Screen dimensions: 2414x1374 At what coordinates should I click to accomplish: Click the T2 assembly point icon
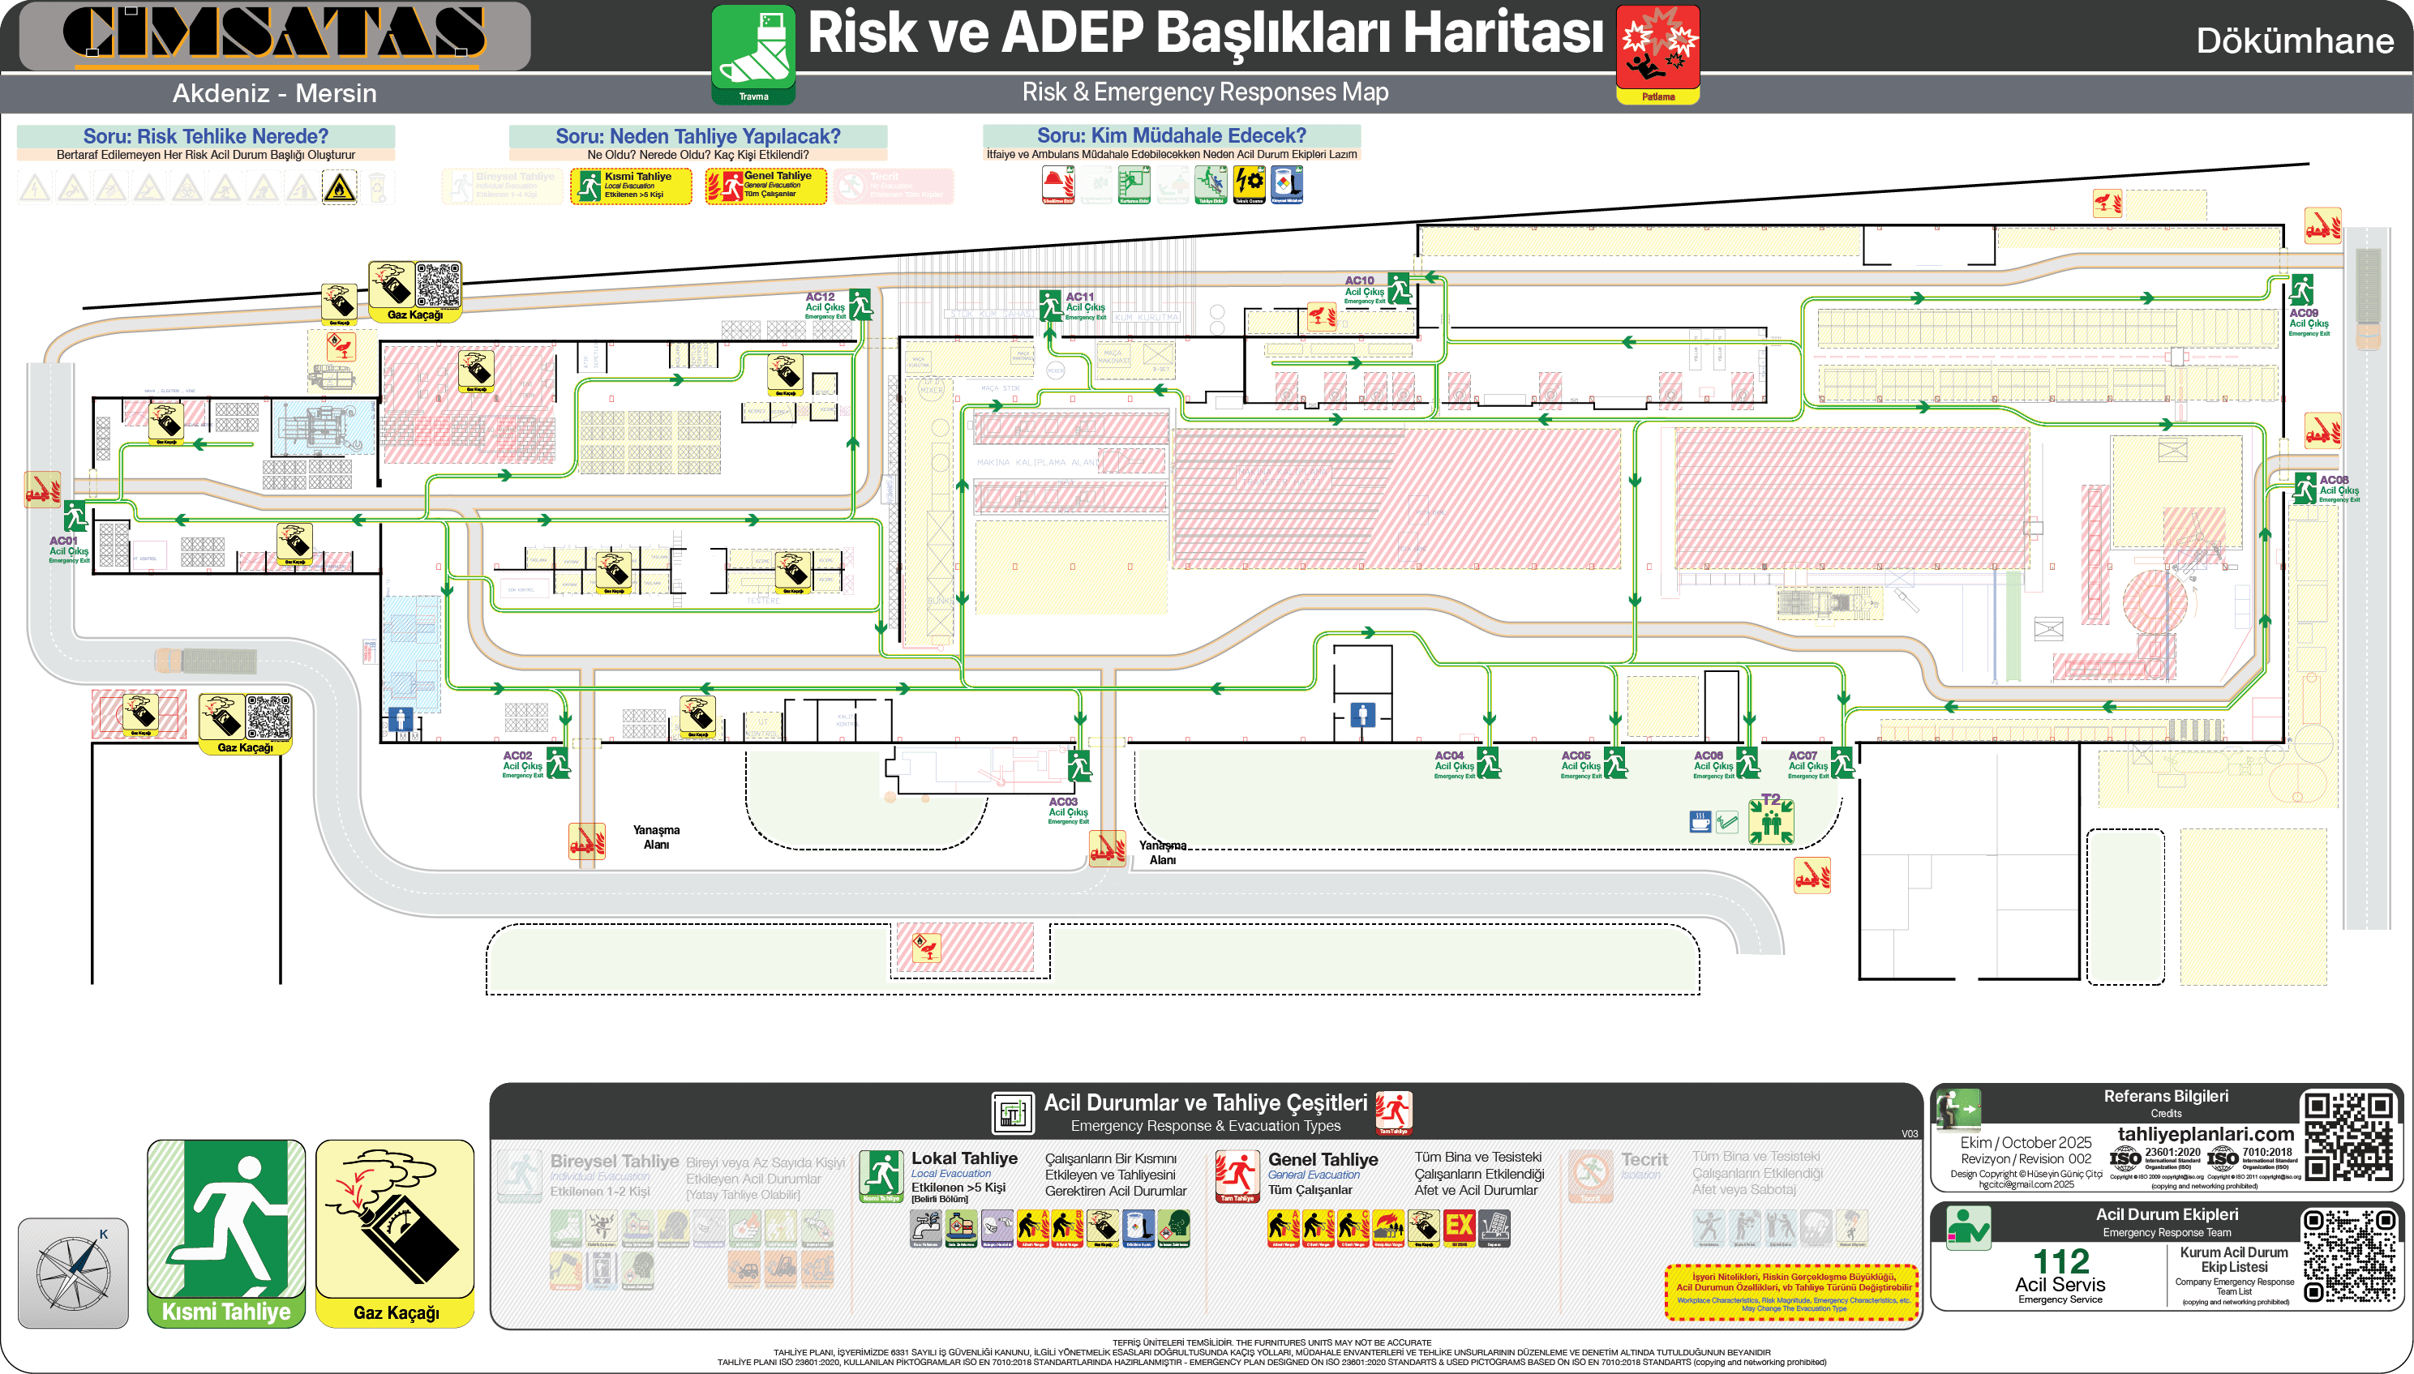click(x=1770, y=821)
